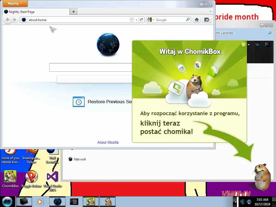This screenshot has height=207, width=276.
Task: Click the help icon in Explorer toolbar
Action: tap(267, 45)
